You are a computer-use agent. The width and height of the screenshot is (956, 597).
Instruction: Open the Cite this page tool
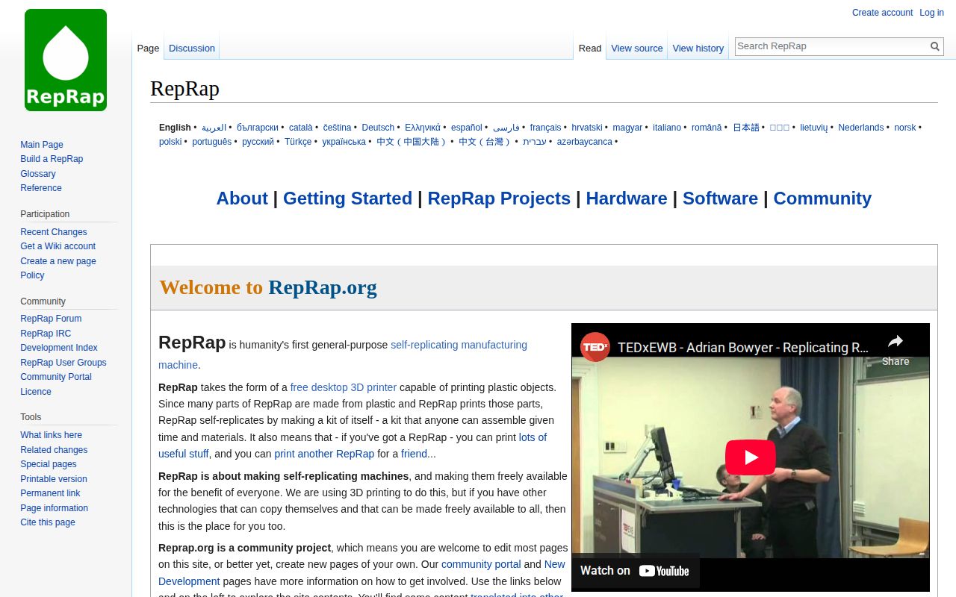coord(48,522)
